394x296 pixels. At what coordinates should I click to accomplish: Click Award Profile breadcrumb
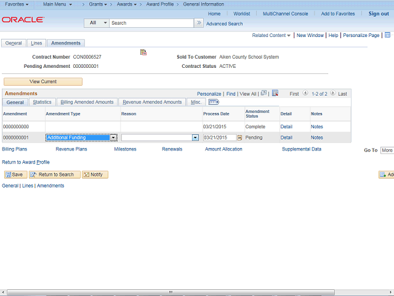[x=160, y=4]
